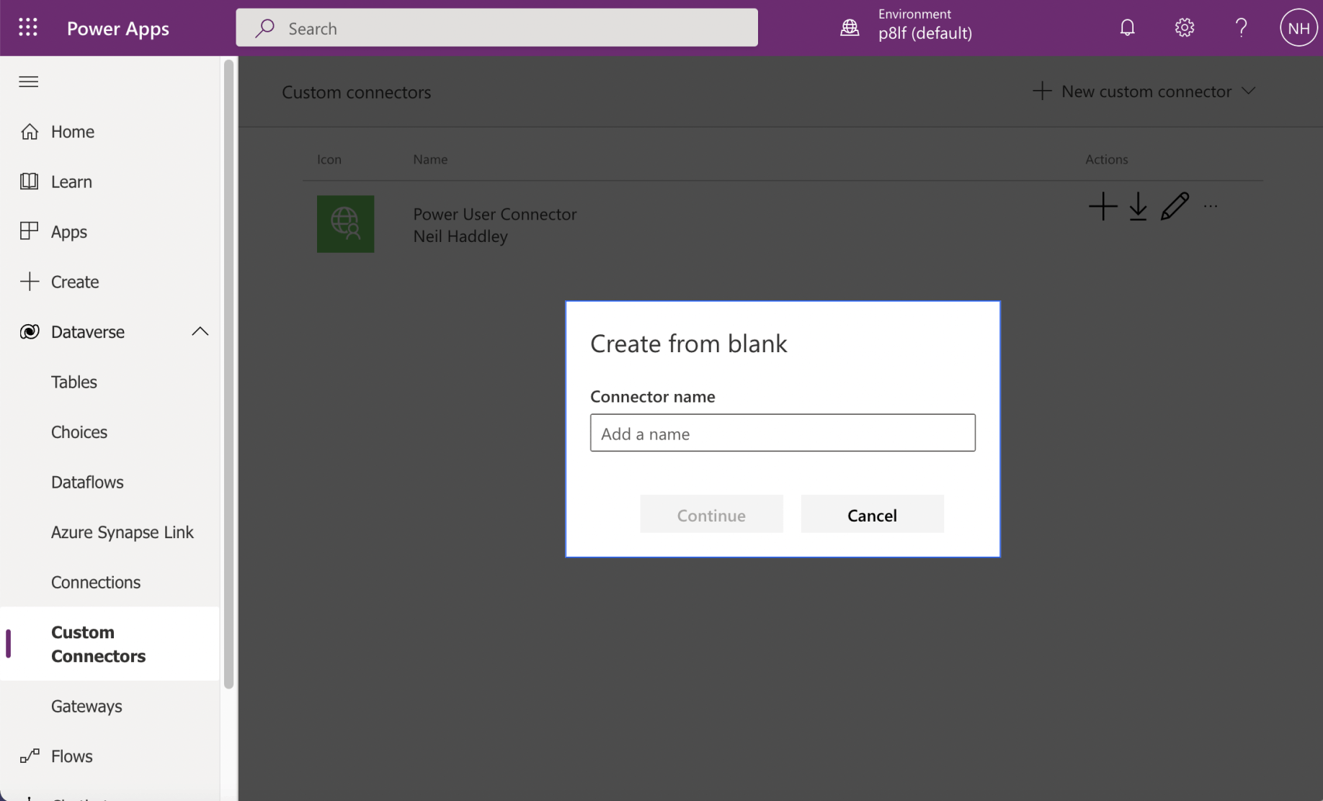This screenshot has height=801, width=1323.
Task: Edit the Power User Connector with pencil
Action: point(1175,207)
